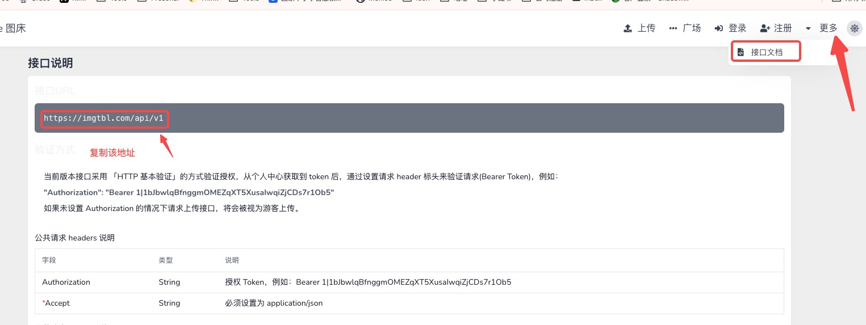Toggle the sun theme switch icon

point(854,28)
